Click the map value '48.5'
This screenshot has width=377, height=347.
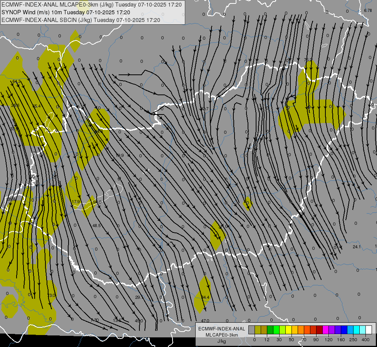pos(97,226)
